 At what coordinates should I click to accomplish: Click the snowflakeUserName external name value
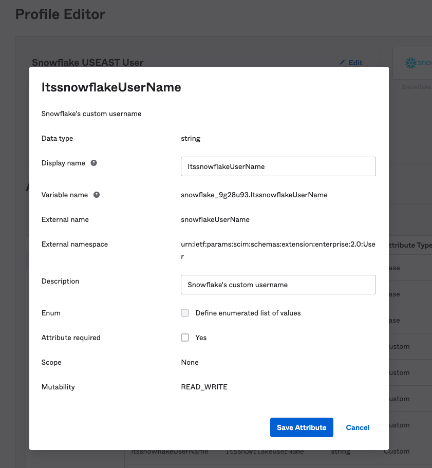pyautogui.click(x=215, y=219)
